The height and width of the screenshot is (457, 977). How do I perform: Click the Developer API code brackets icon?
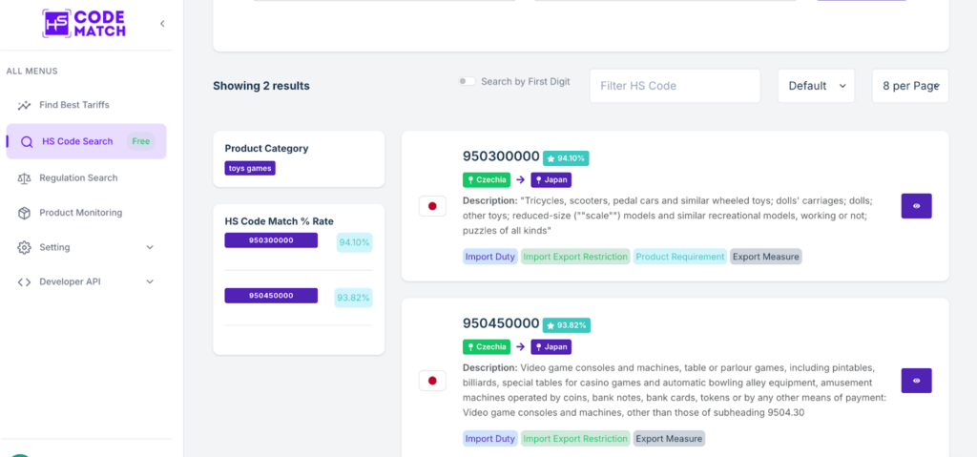point(24,281)
